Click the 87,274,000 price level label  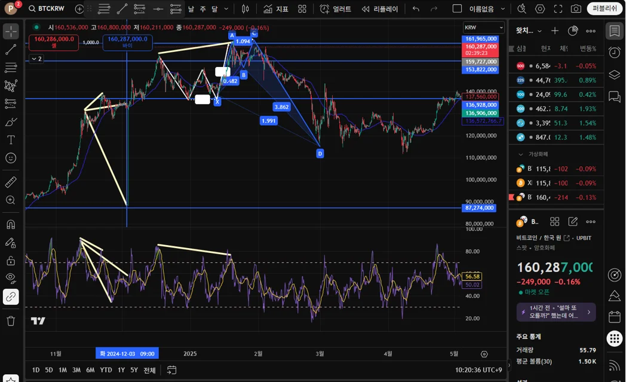pyautogui.click(x=479, y=208)
